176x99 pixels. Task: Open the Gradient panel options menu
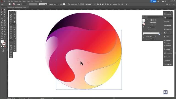(x=162, y=17)
